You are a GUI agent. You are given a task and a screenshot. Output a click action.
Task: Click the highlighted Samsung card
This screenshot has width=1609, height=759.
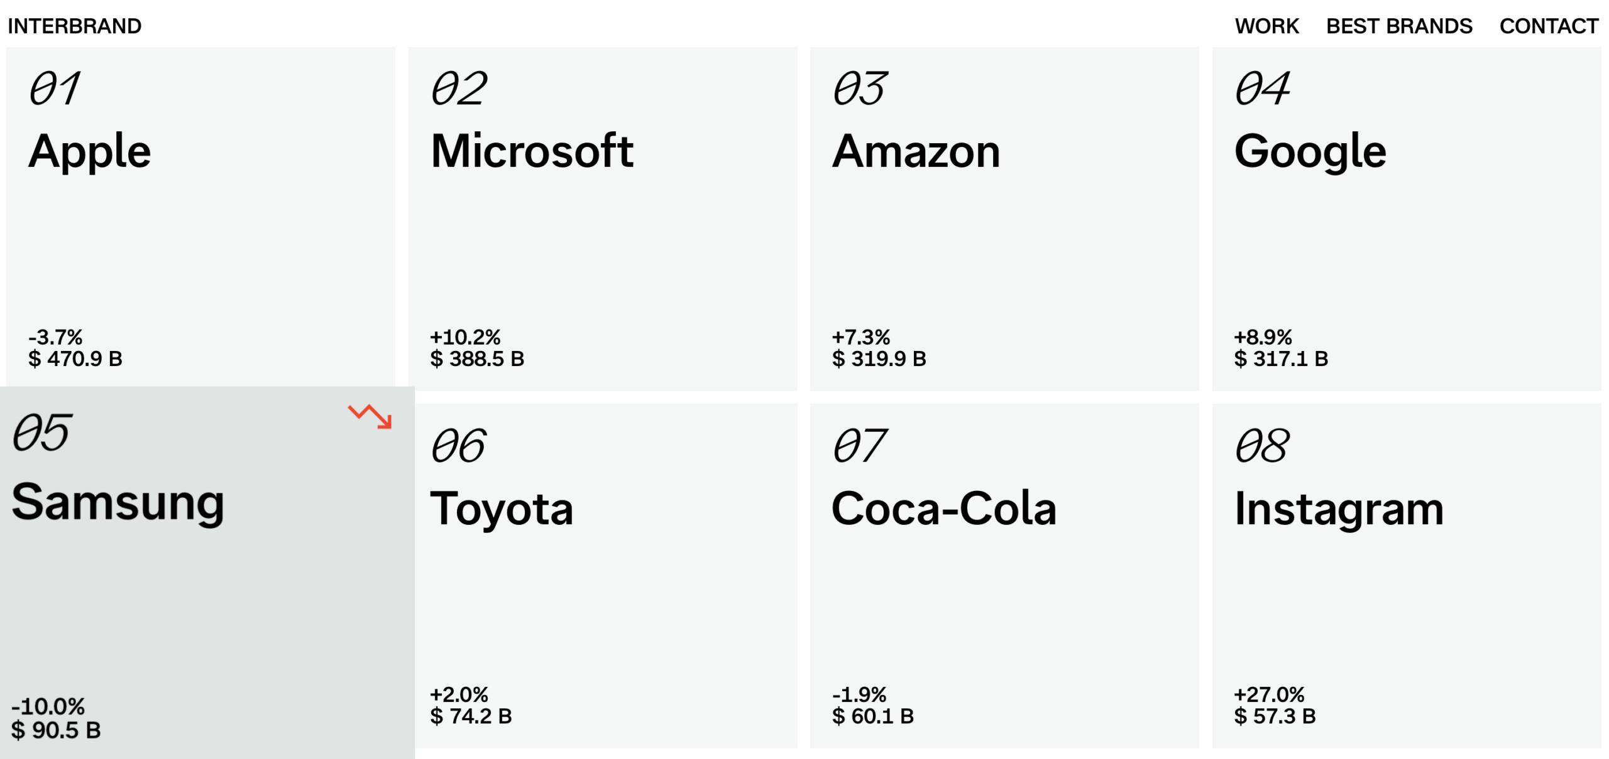click(x=207, y=596)
